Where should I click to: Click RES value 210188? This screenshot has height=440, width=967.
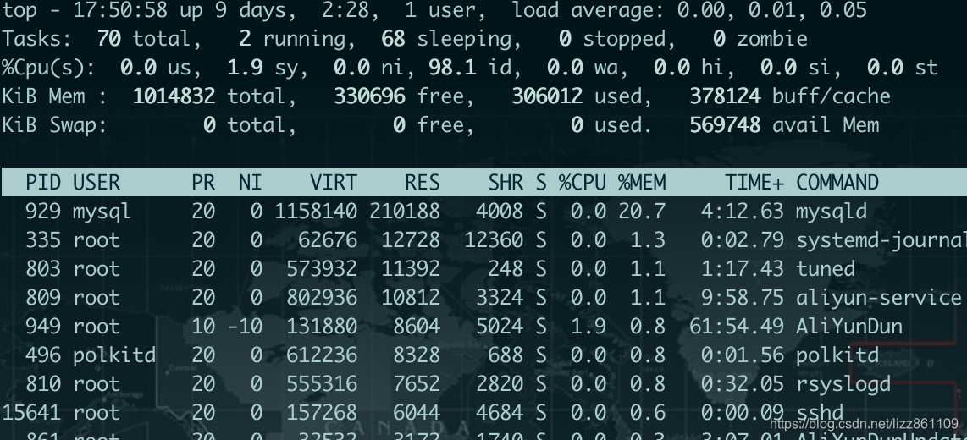coord(405,212)
